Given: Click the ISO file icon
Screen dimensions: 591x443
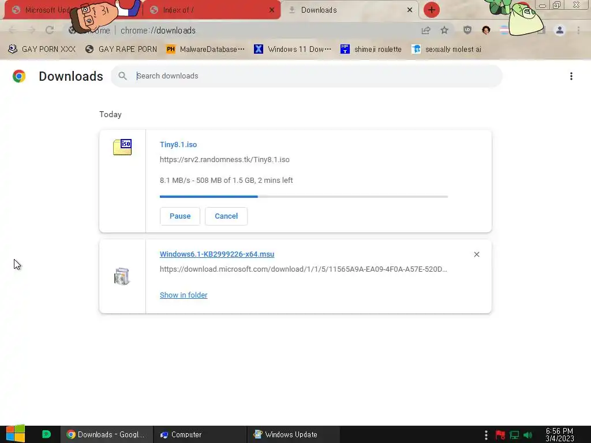Looking at the screenshot, I should click(122, 147).
